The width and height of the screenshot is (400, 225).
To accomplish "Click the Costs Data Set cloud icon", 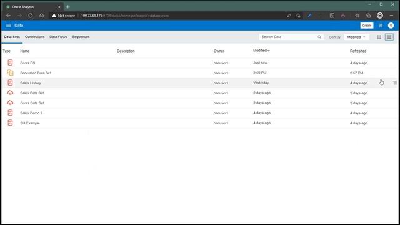I will click(x=10, y=102).
